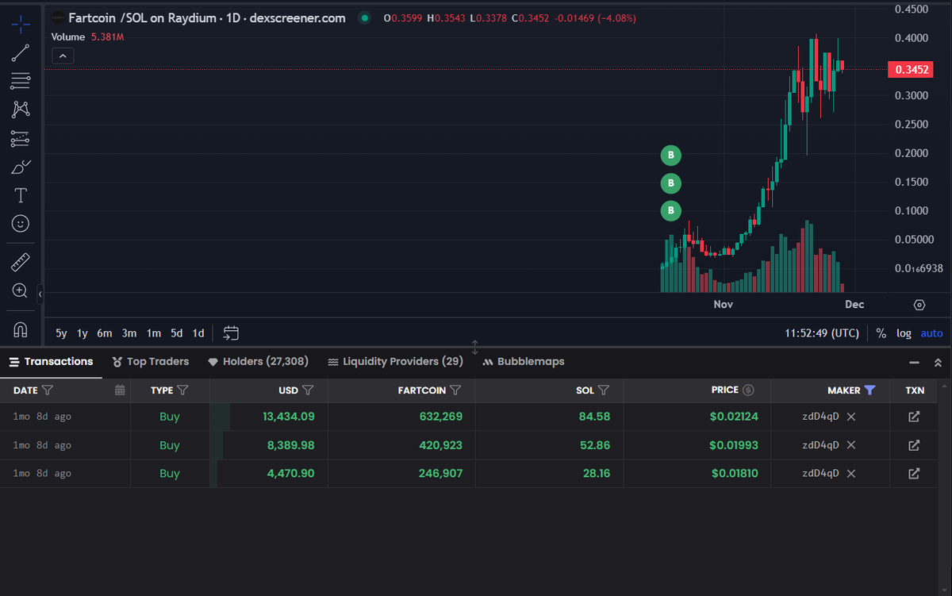The width and height of the screenshot is (952, 596).
Task: Select the brush drawing tool
Action: click(x=21, y=167)
